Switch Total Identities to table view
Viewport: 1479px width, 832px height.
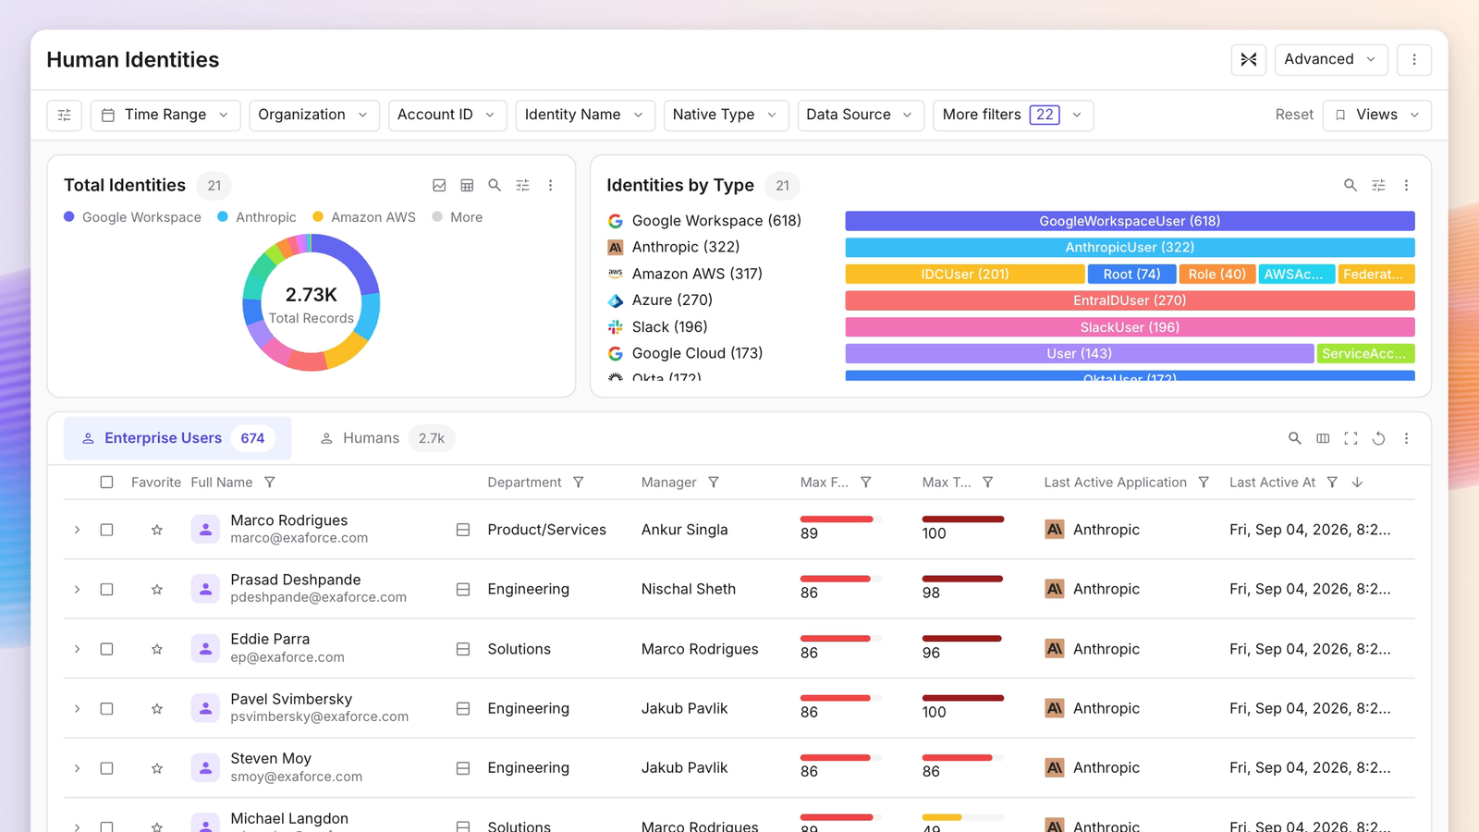(467, 185)
